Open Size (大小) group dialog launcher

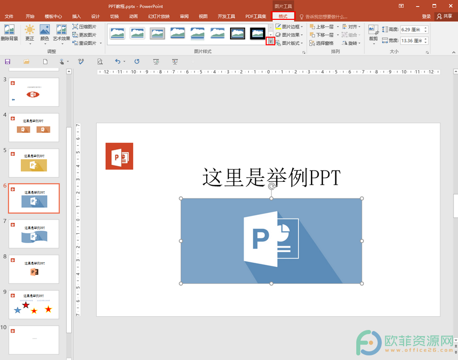(427, 52)
